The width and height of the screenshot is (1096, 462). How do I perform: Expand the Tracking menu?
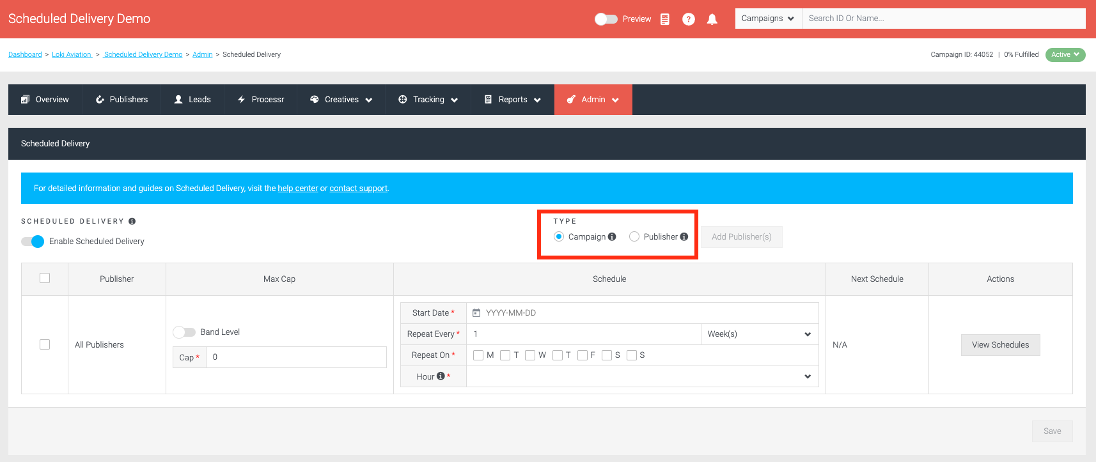[428, 100]
